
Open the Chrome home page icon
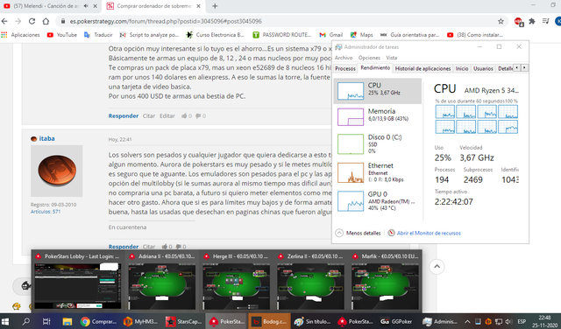(46, 21)
